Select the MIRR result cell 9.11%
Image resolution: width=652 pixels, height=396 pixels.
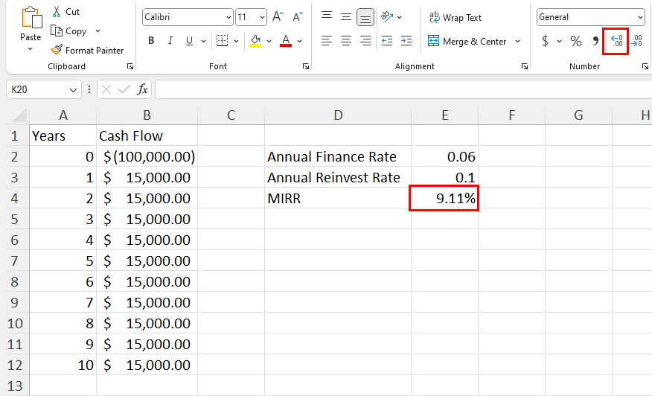coord(444,199)
